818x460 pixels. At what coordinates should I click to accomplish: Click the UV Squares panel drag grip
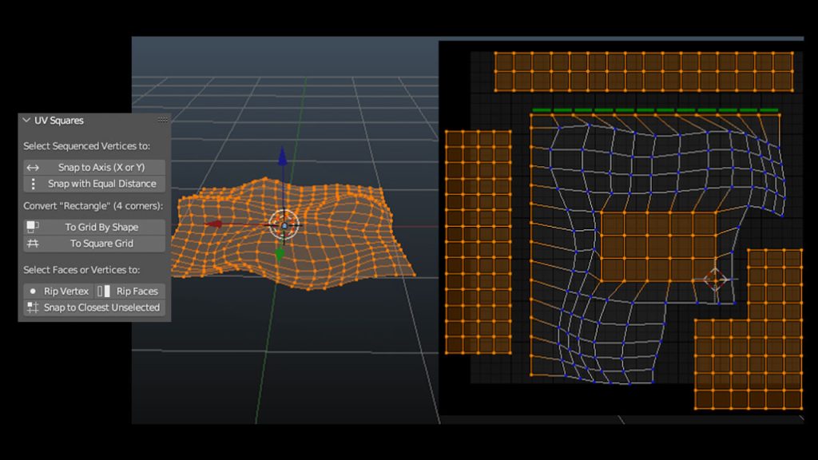[162, 121]
